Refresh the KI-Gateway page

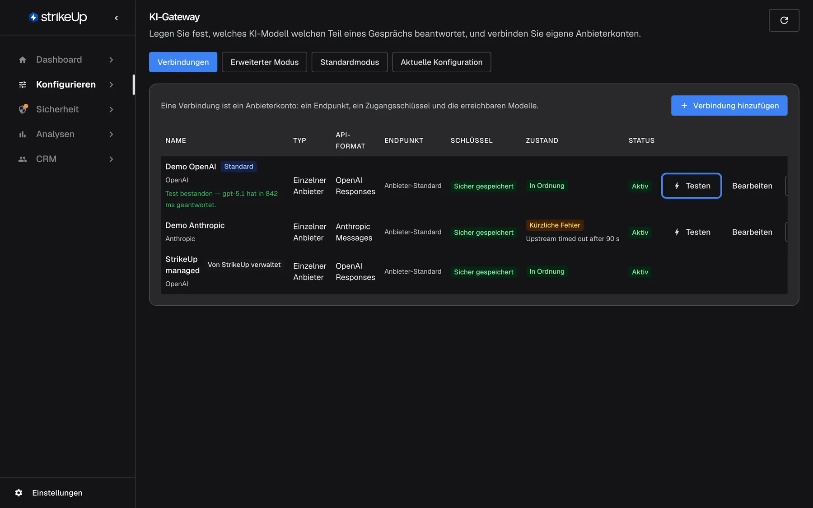[784, 20]
